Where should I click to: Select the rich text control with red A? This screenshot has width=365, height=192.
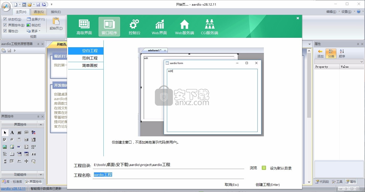(34, 133)
